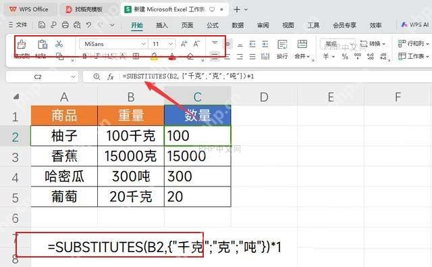Switch to the 页面 ribbon tab

187,25
